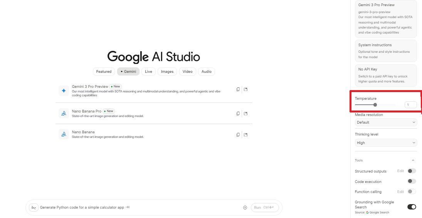
Task: Collapse the Tools section
Action: [413, 160]
